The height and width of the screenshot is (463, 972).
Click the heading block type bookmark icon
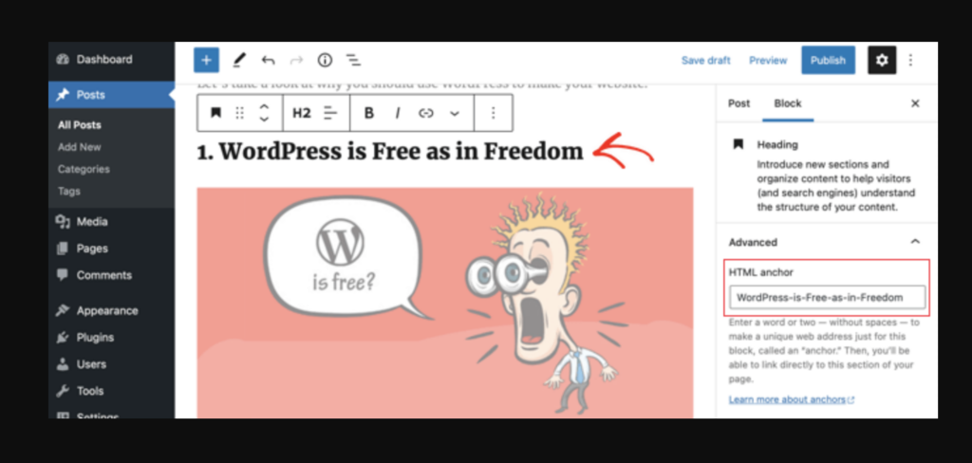click(x=215, y=113)
